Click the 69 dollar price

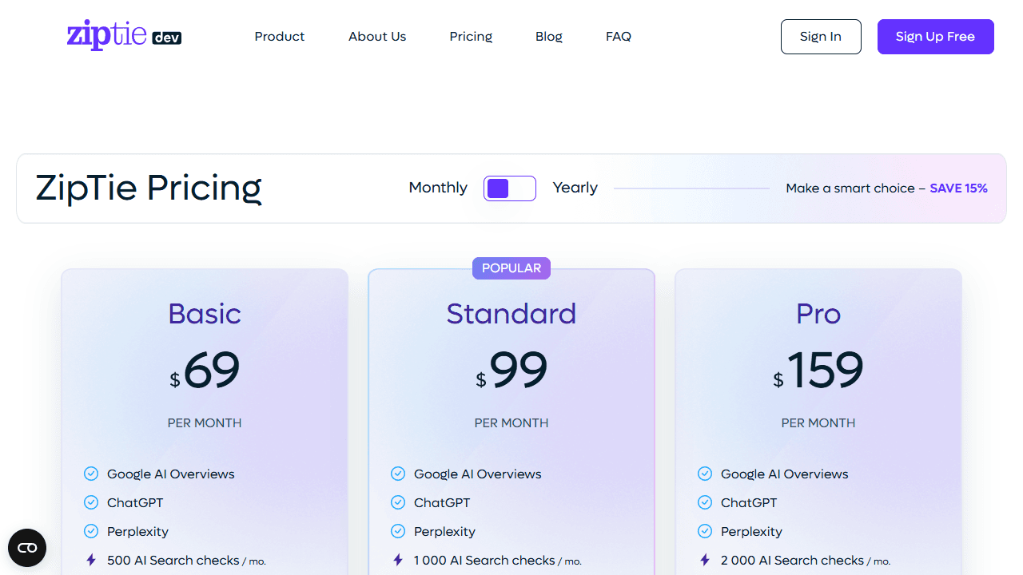point(205,371)
